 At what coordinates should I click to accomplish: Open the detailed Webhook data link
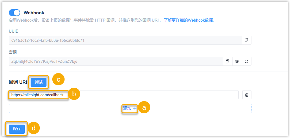pyautogui.click(x=189, y=20)
